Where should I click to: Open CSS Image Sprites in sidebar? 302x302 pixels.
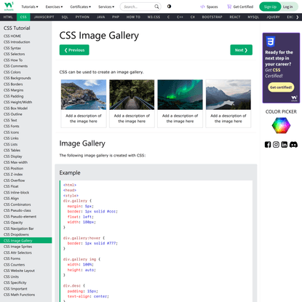[x=25, y=247]
